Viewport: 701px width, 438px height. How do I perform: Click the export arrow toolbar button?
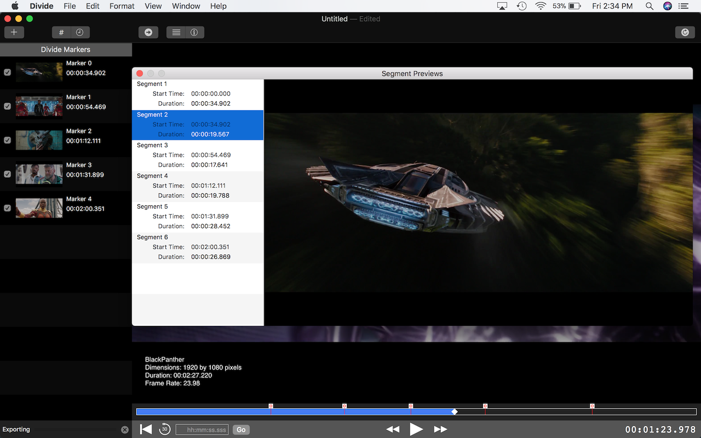[x=148, y=32]
